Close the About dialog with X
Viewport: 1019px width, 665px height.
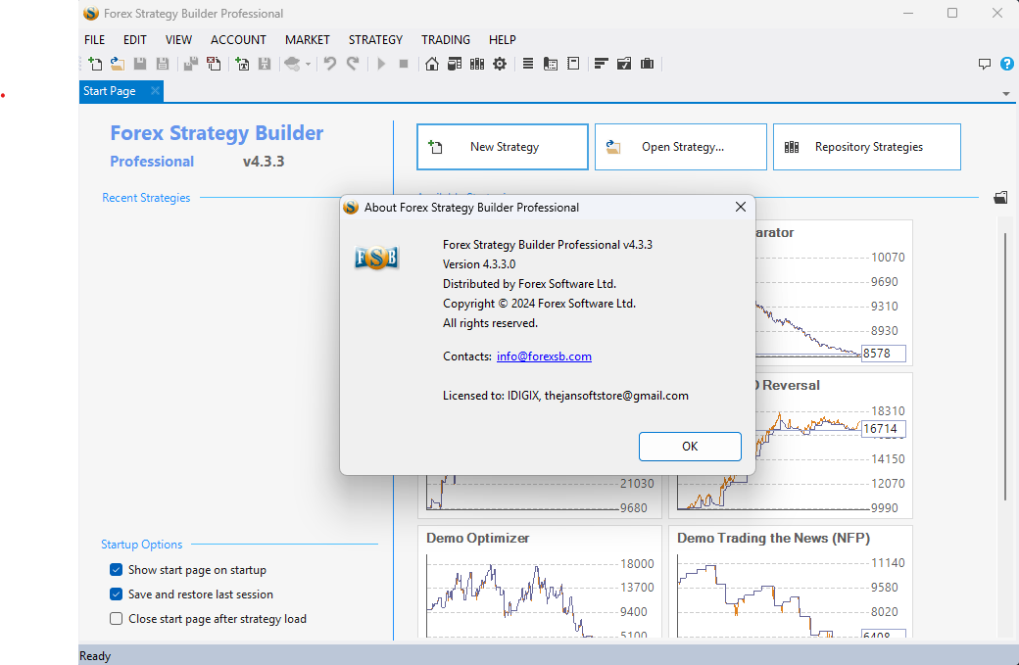coord(740,207)
